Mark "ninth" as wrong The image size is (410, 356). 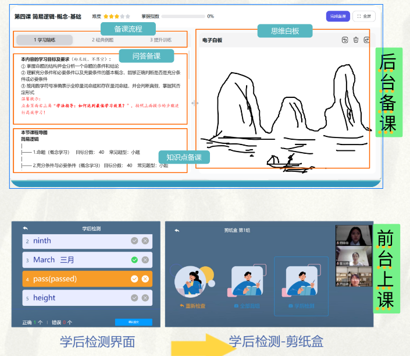(145, 241)
